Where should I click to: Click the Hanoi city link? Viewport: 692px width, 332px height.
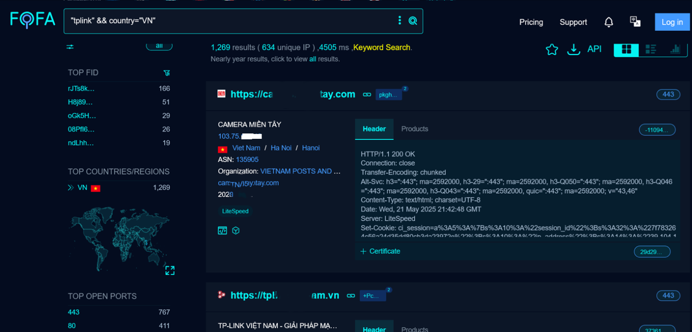point(311,148)
